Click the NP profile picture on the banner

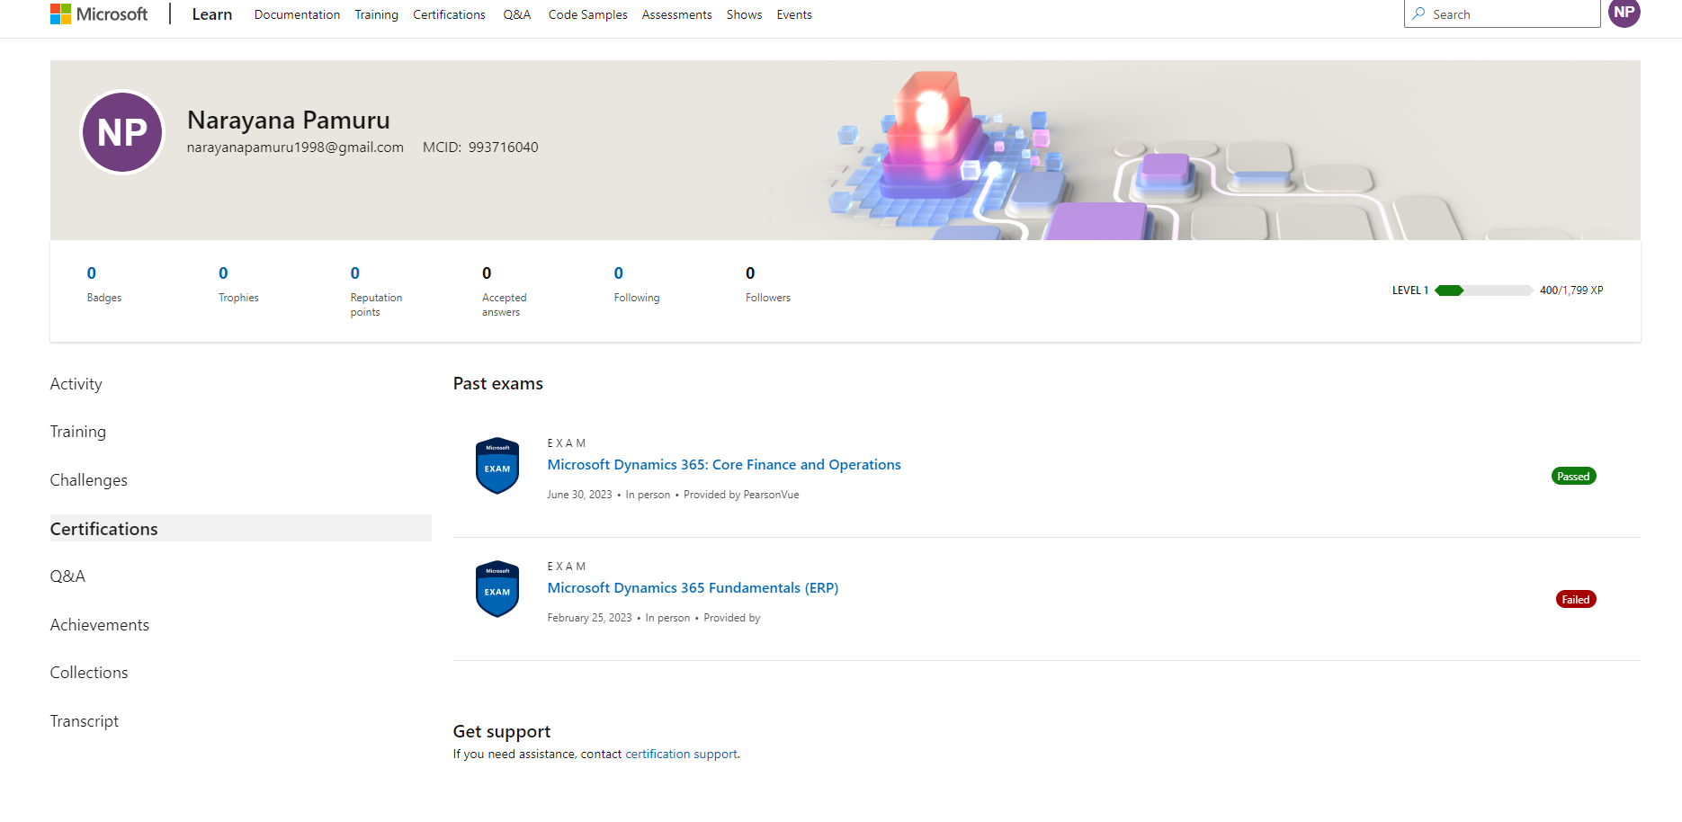[x=122, y=132]
